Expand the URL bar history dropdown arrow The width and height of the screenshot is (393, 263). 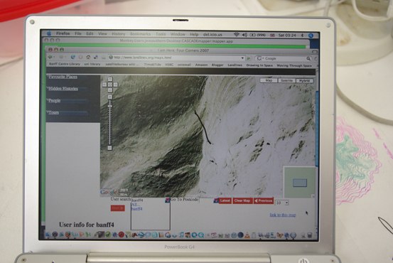tap(242, 58)
